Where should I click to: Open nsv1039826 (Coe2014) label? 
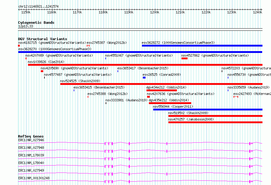46,62
